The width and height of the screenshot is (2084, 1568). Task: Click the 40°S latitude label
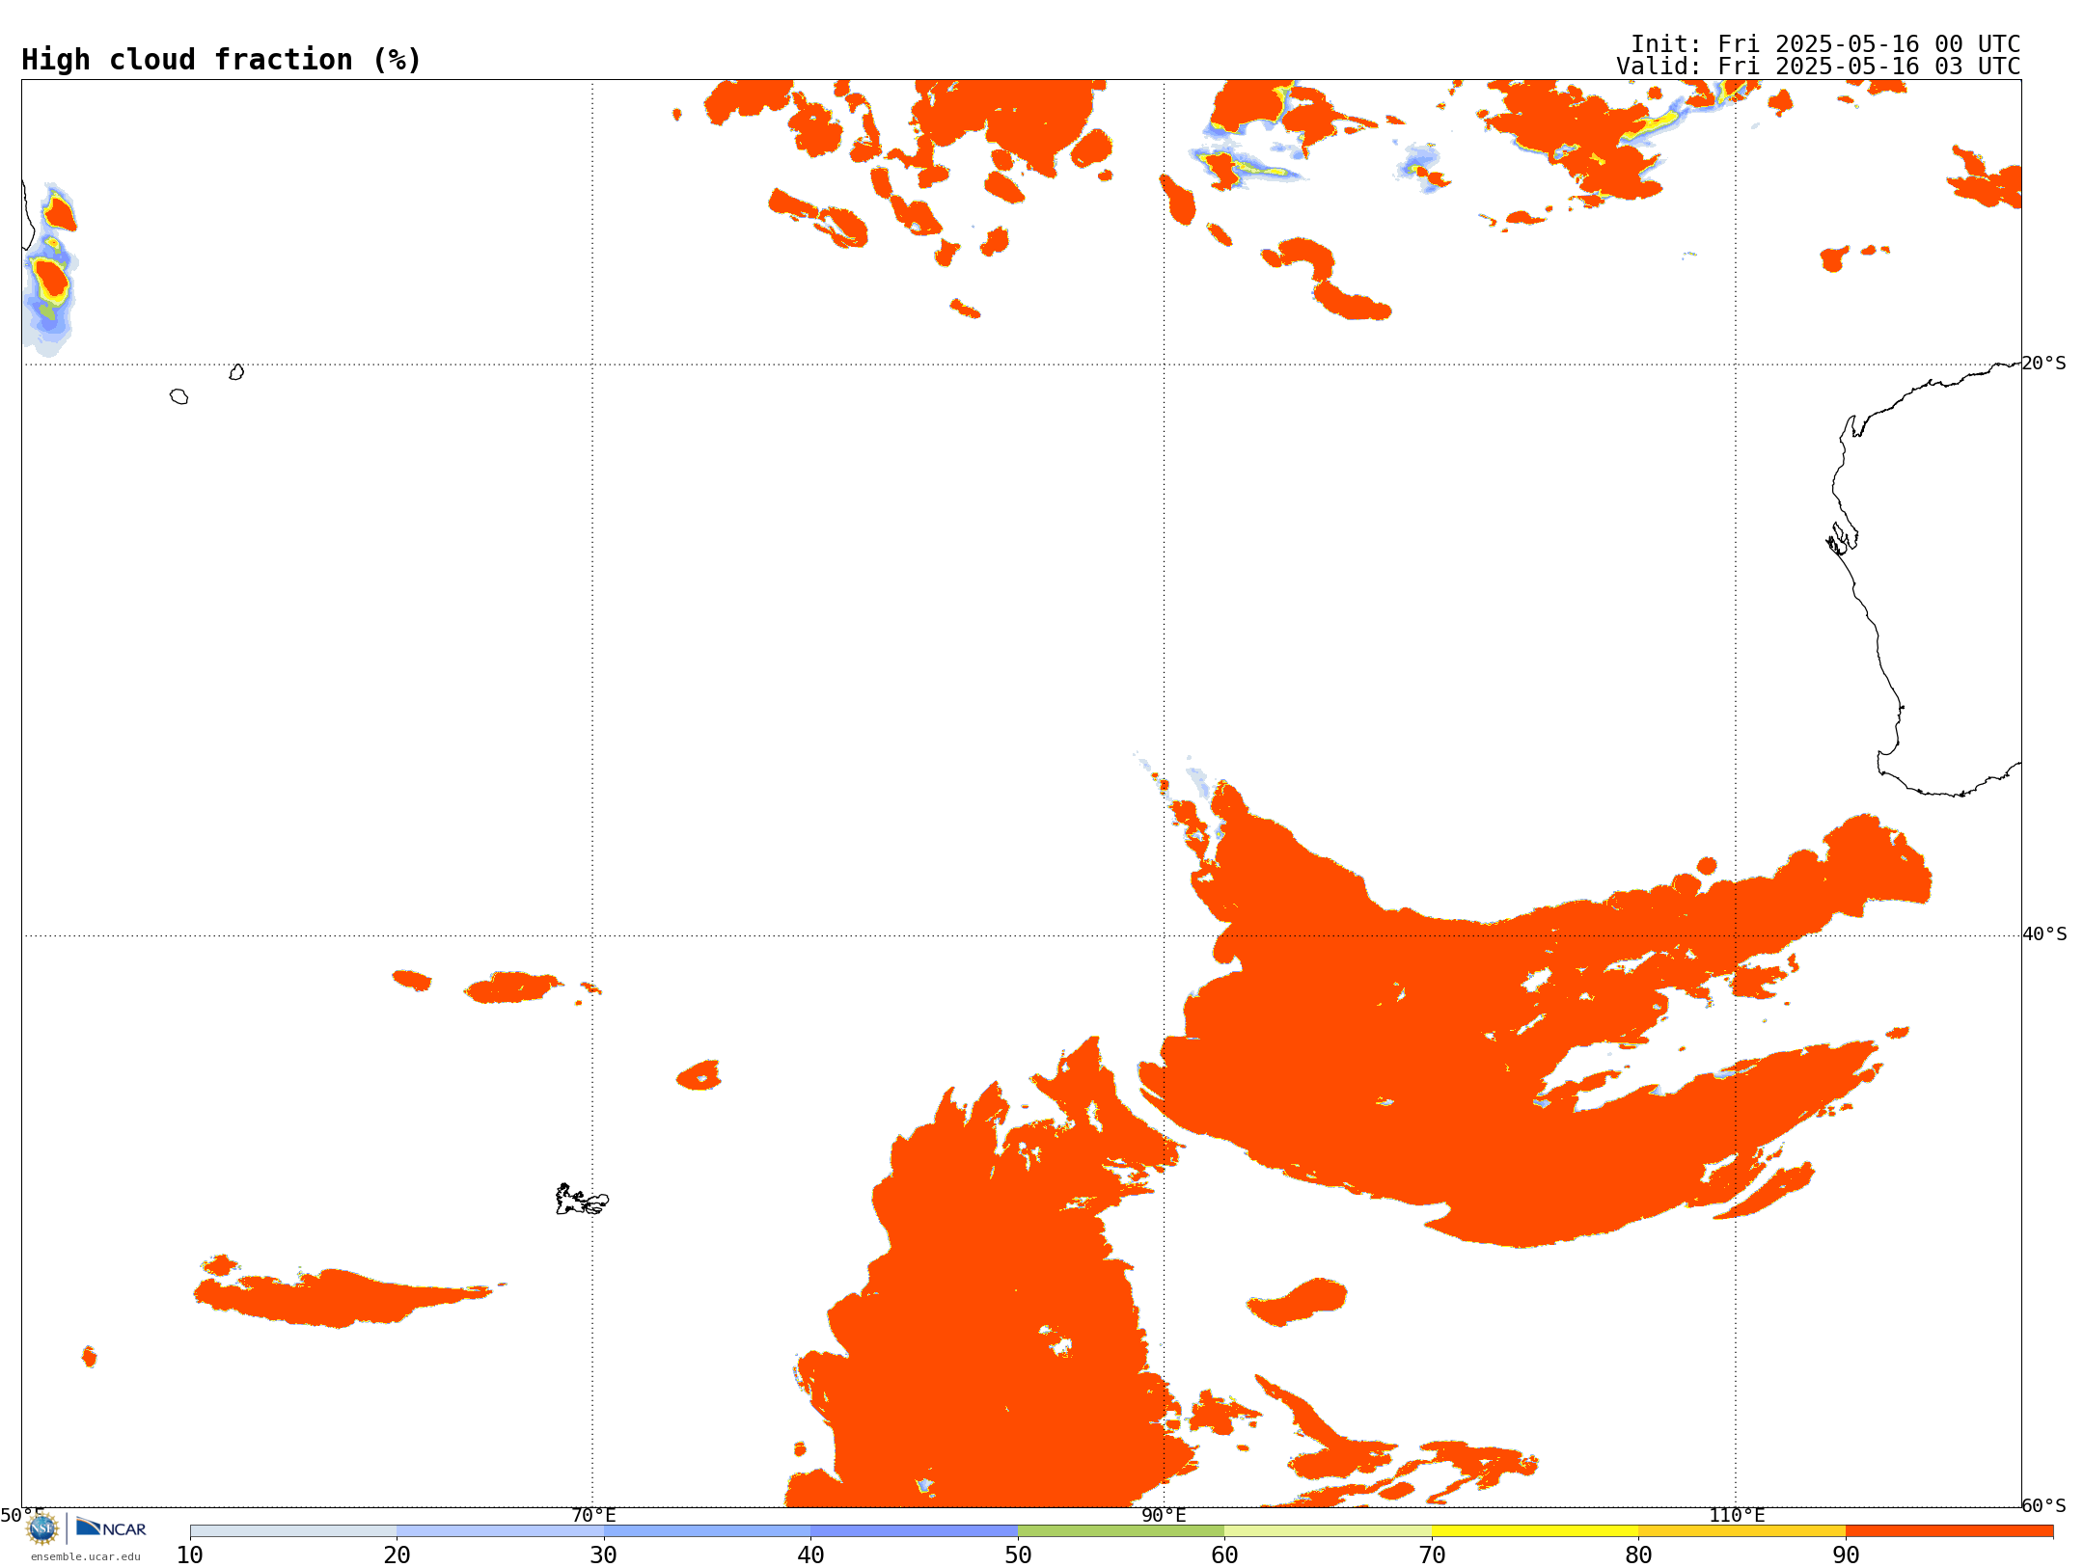coord(2044,934)
